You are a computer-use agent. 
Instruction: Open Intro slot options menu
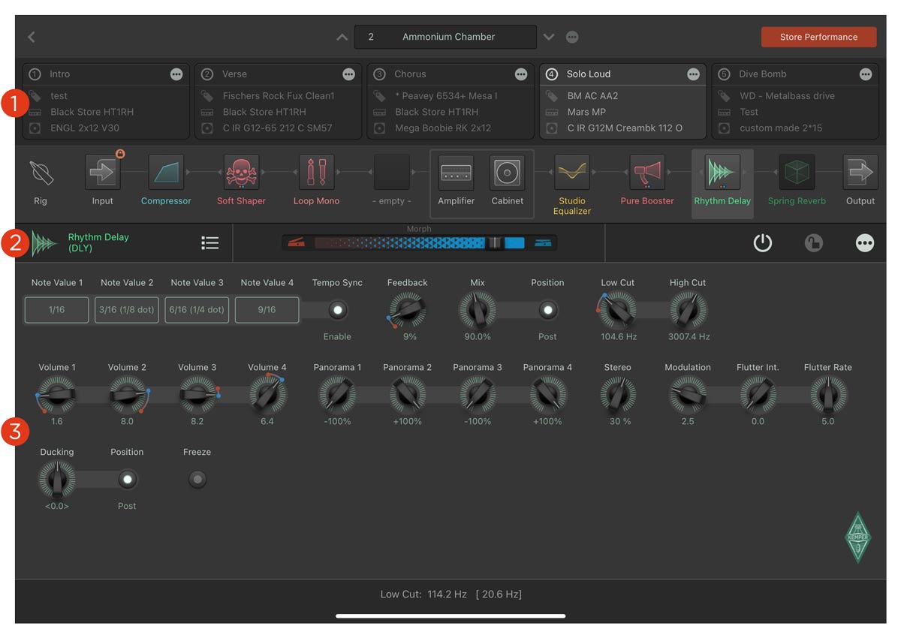click(x=176, y=74)
